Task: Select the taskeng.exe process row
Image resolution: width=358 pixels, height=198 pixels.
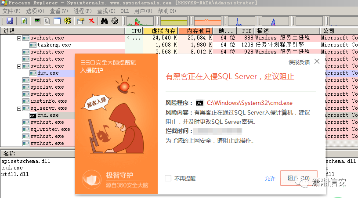Action: pyautogui.click(x=54, y=45)
